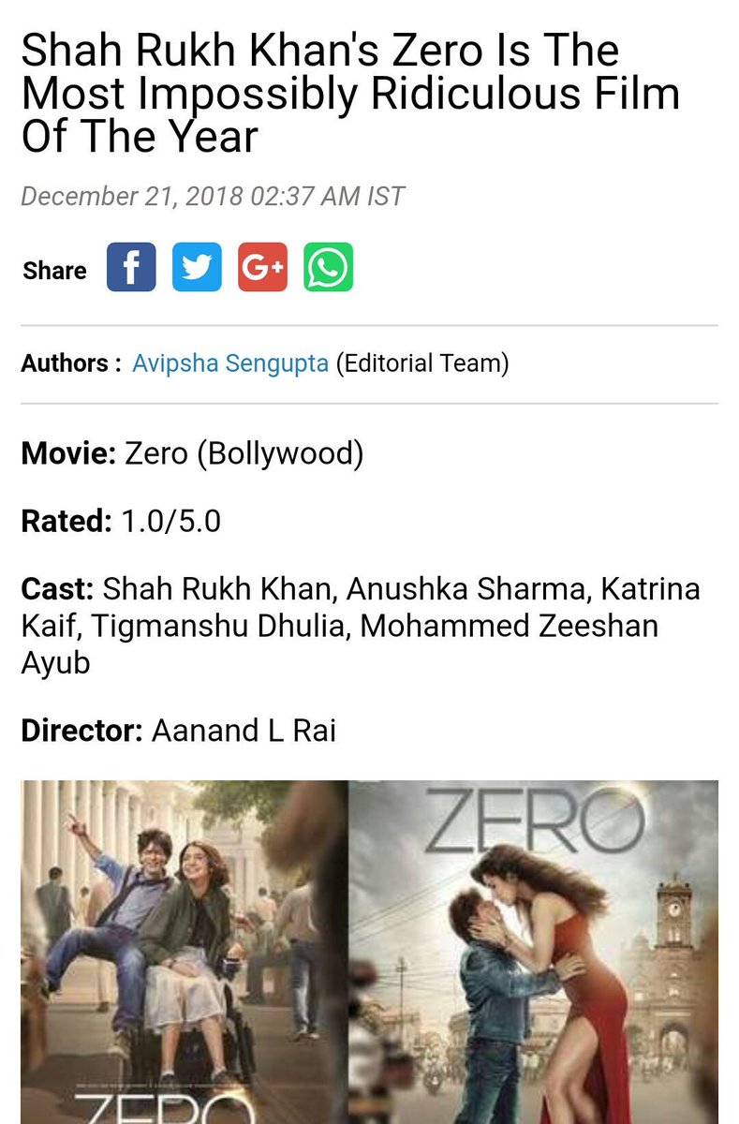This screenshot has height=1124, width=739.
Task: Click the 1.0/5.0 rating text
Action: tap(171, 521)
